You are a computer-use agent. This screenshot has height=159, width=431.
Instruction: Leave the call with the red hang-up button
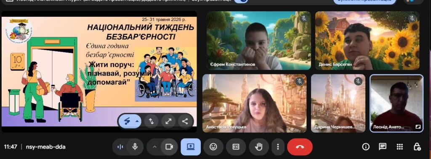(x=300, y=147)
